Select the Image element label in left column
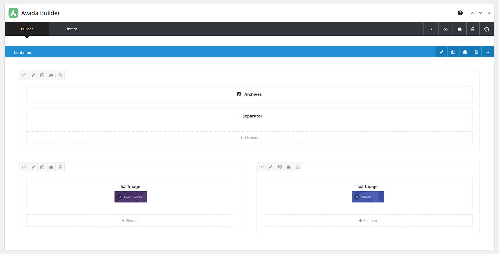499x254 pixels. pos(134,187)
